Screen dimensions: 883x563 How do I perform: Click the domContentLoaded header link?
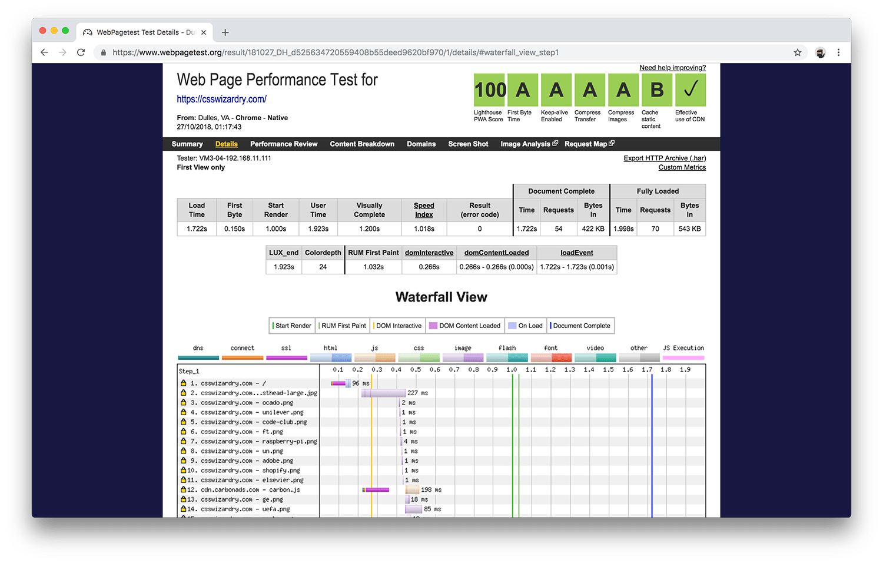pos(497,253)
